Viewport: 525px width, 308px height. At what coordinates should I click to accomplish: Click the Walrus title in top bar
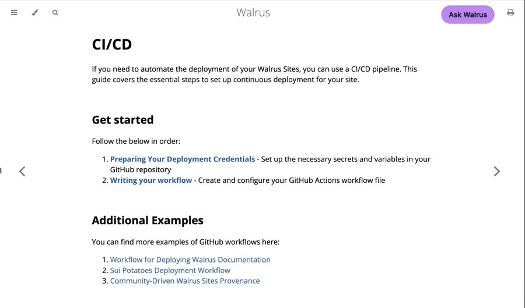(253, 12)
